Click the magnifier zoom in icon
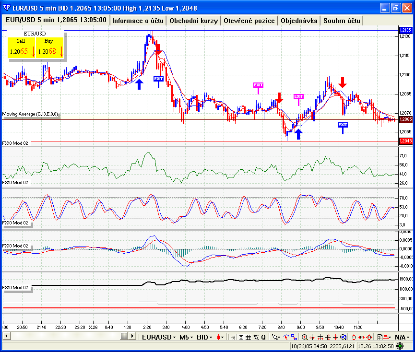Viewport: 415px width, 352px height. click(305, 337)
